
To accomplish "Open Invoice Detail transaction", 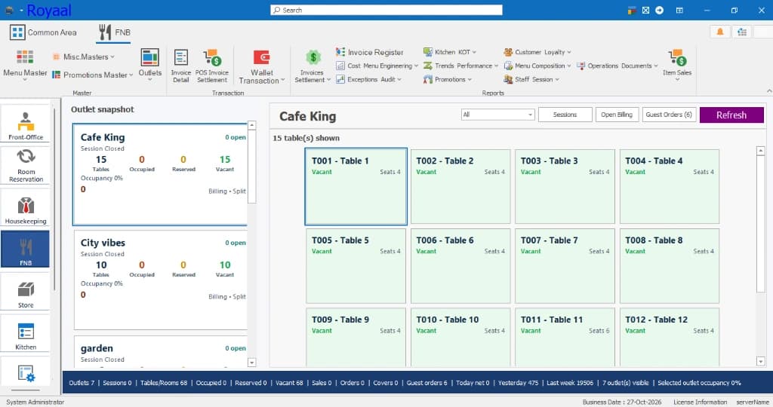I will coord(181,66).
